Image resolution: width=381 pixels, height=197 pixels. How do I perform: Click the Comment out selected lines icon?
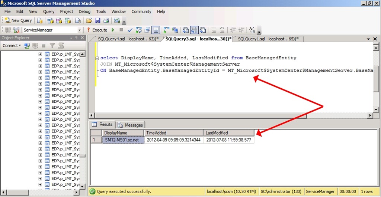213,30
